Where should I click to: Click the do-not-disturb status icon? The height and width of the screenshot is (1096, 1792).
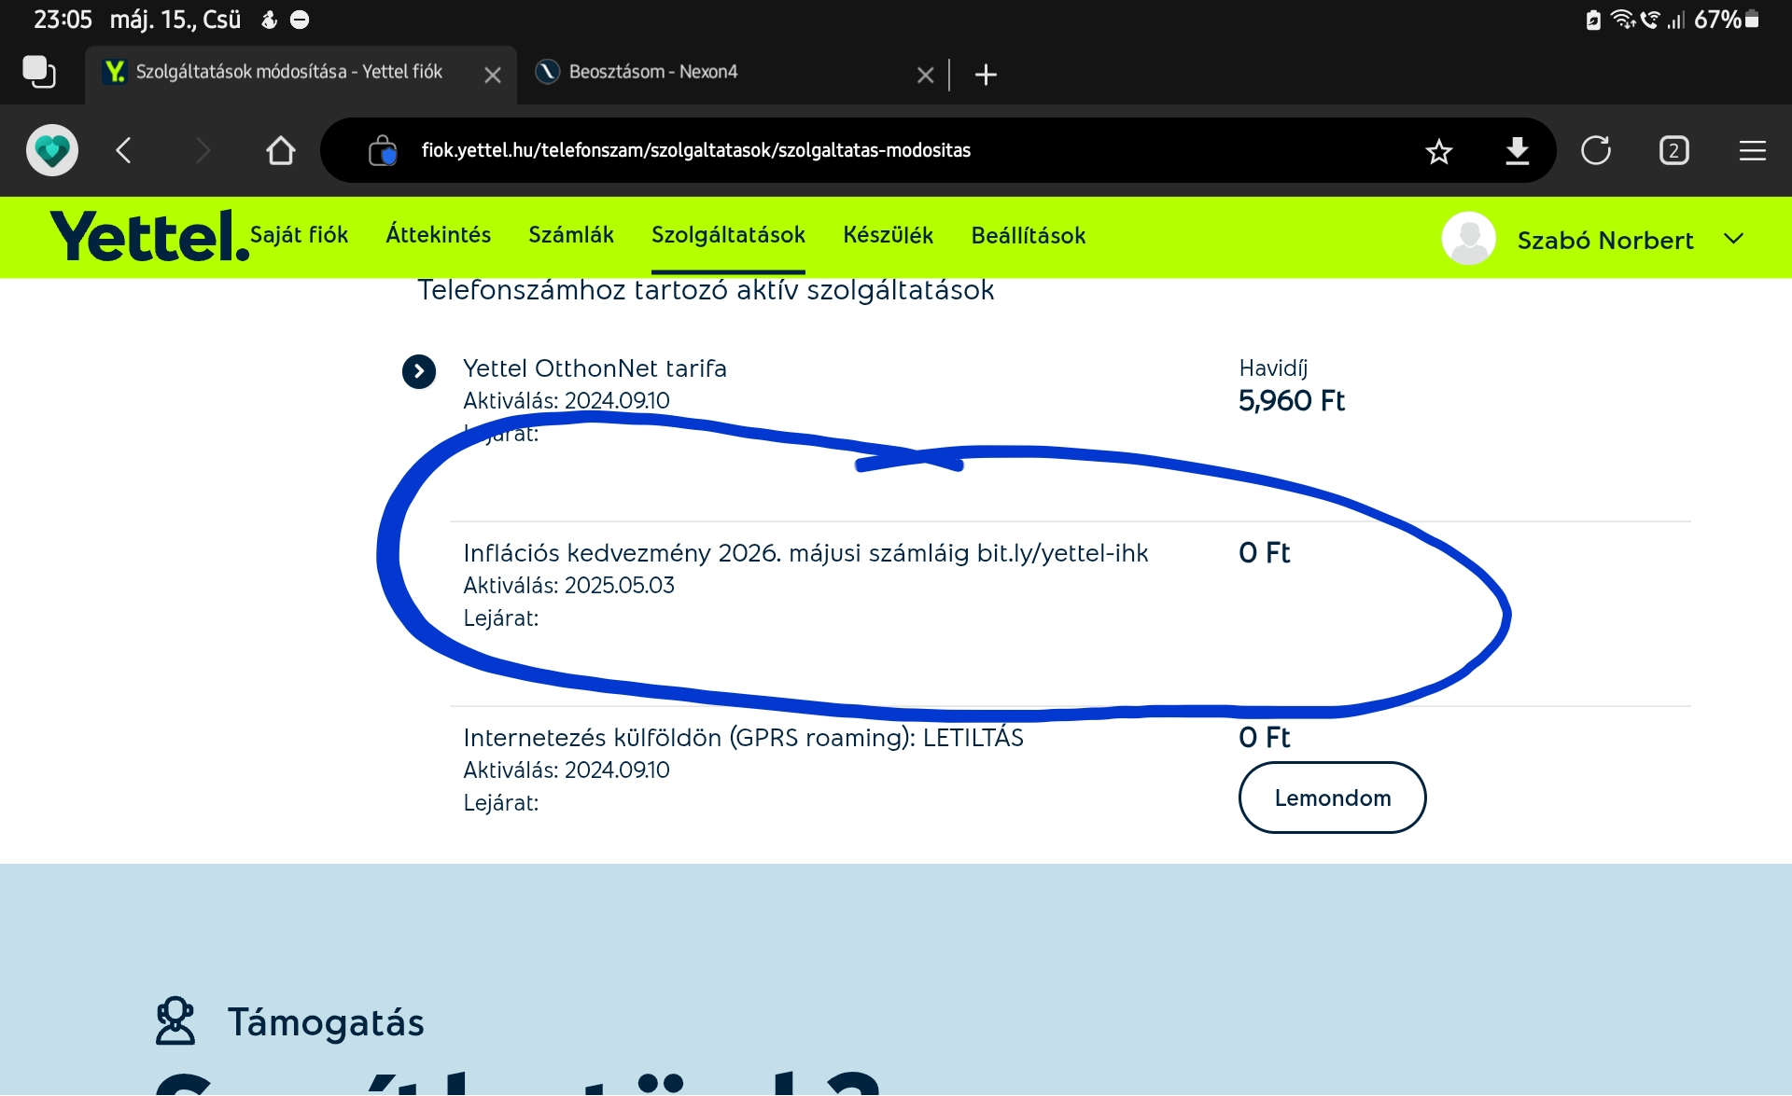tap(300, 20)
